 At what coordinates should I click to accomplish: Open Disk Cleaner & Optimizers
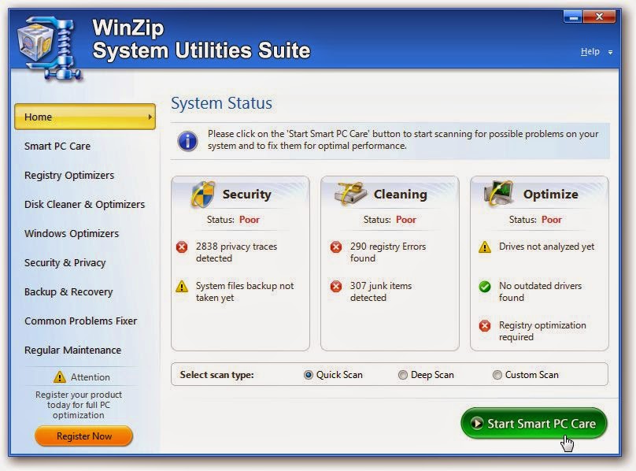click(84, 204)
